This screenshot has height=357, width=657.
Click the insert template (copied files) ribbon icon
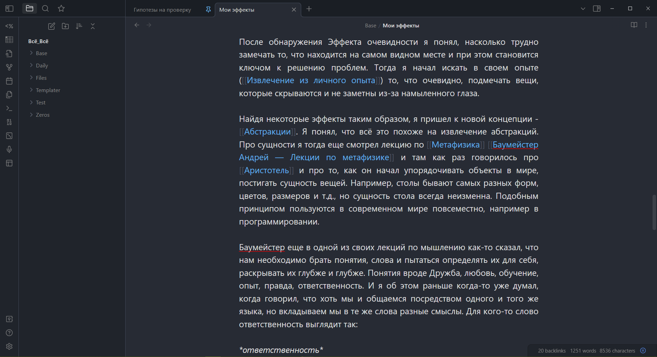click(x=9, y=94)
